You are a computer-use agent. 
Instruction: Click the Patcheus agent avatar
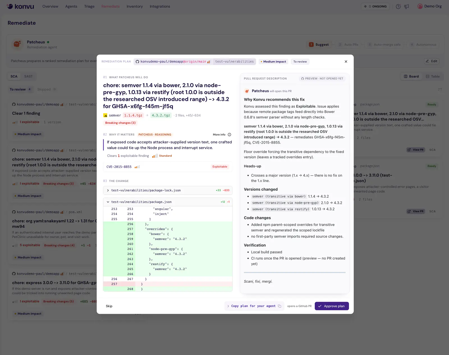tap(17, 44)
